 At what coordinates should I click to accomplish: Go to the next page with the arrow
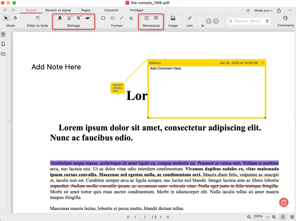pyautogui.click(x=161, y=217)
